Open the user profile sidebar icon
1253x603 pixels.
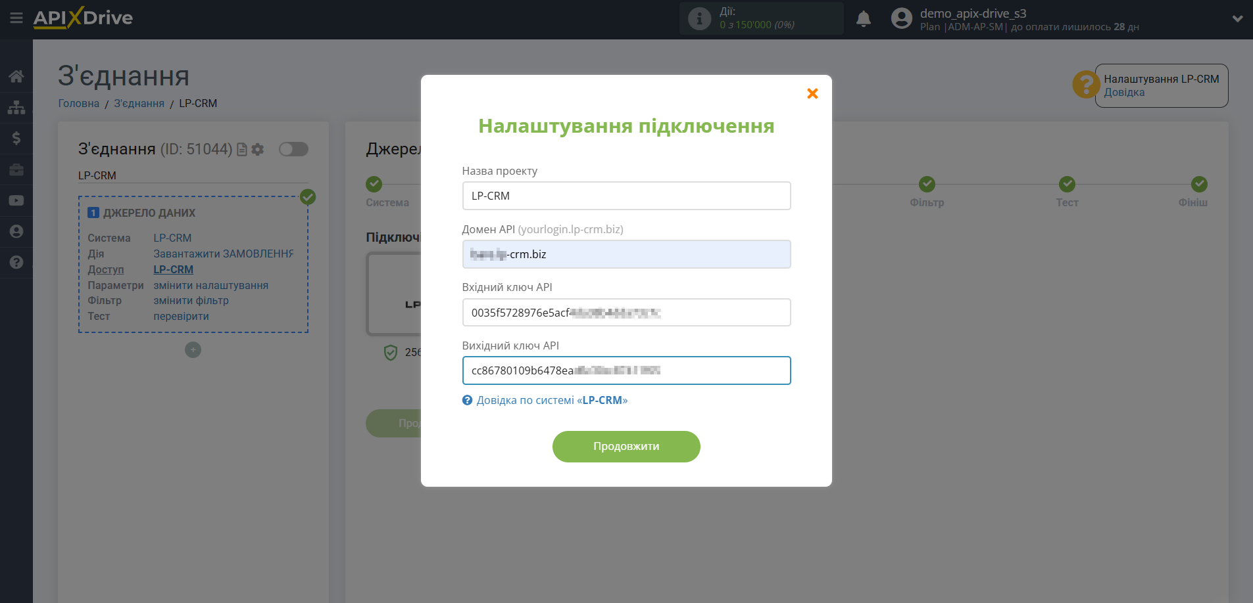point(16,231)
